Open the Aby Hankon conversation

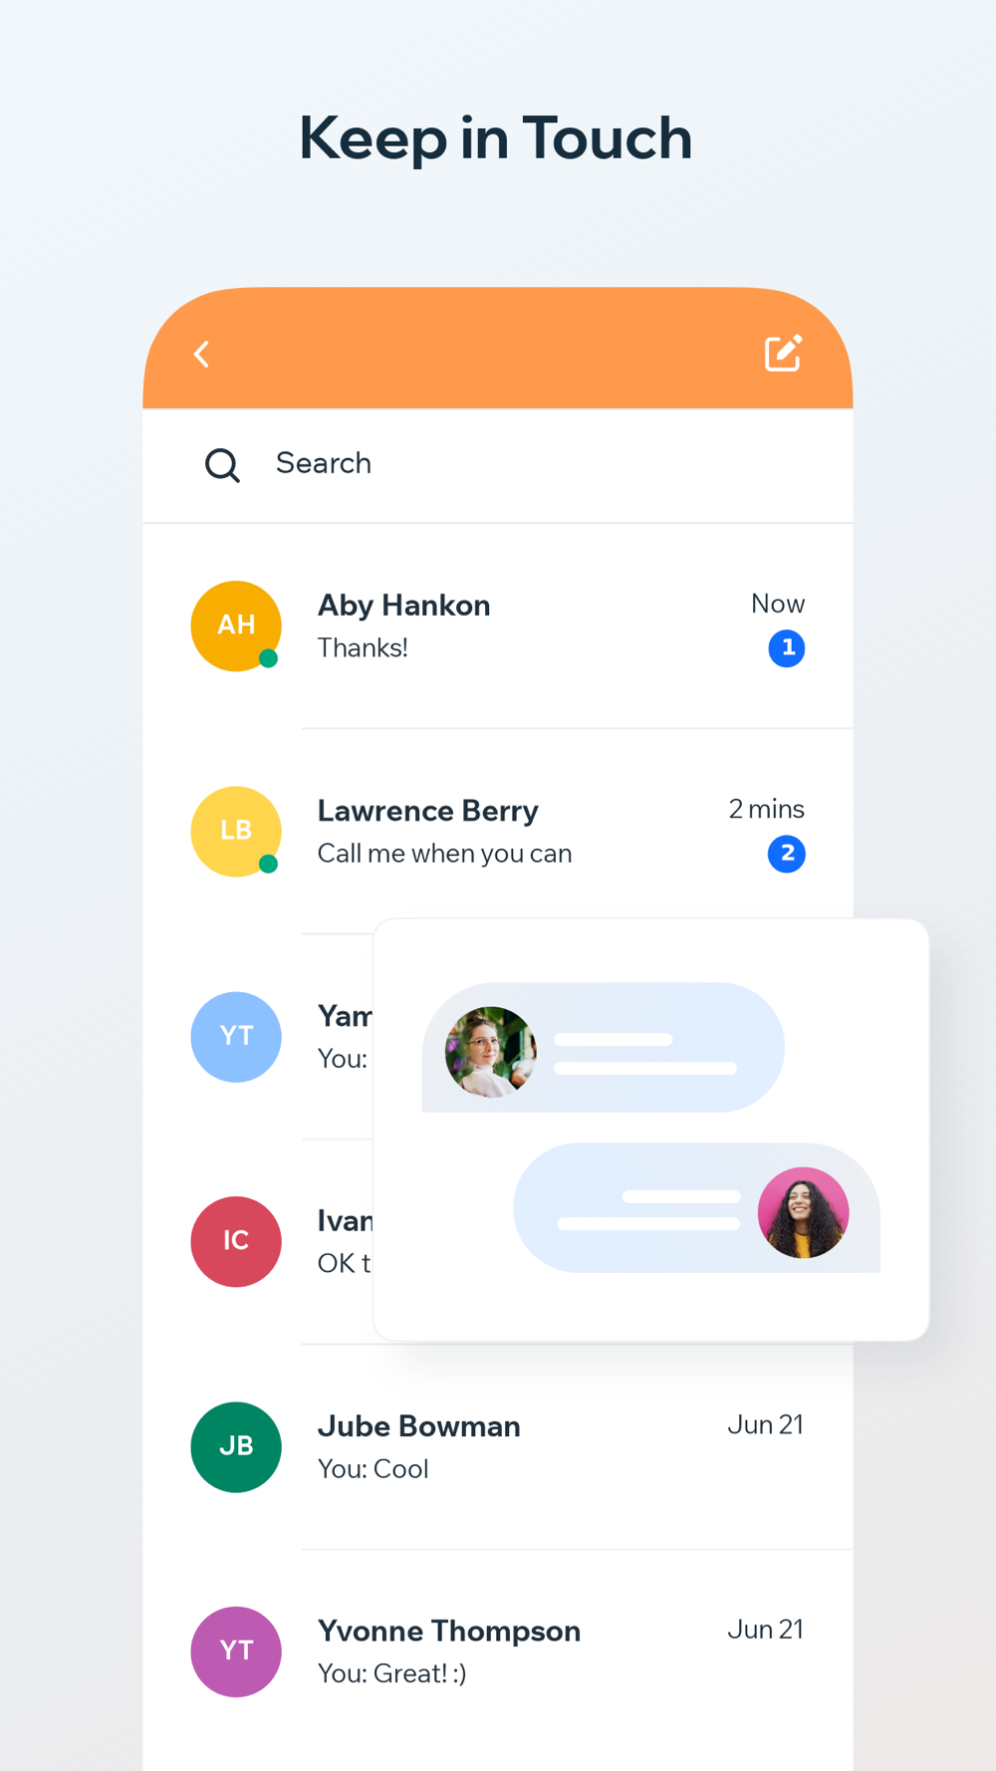coord(498,626)
